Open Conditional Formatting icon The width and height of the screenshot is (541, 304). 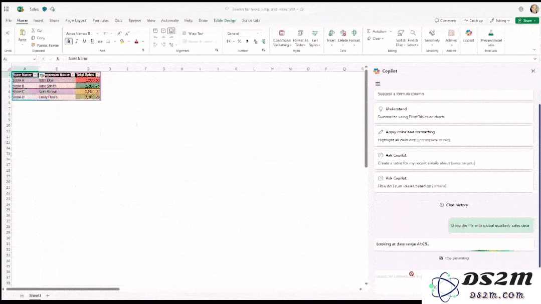tap(282, 33)
